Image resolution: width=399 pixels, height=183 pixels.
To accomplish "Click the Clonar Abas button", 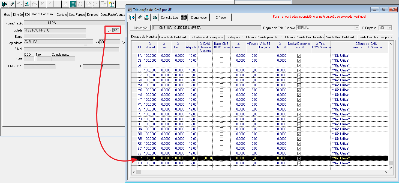I will point(199,17).
